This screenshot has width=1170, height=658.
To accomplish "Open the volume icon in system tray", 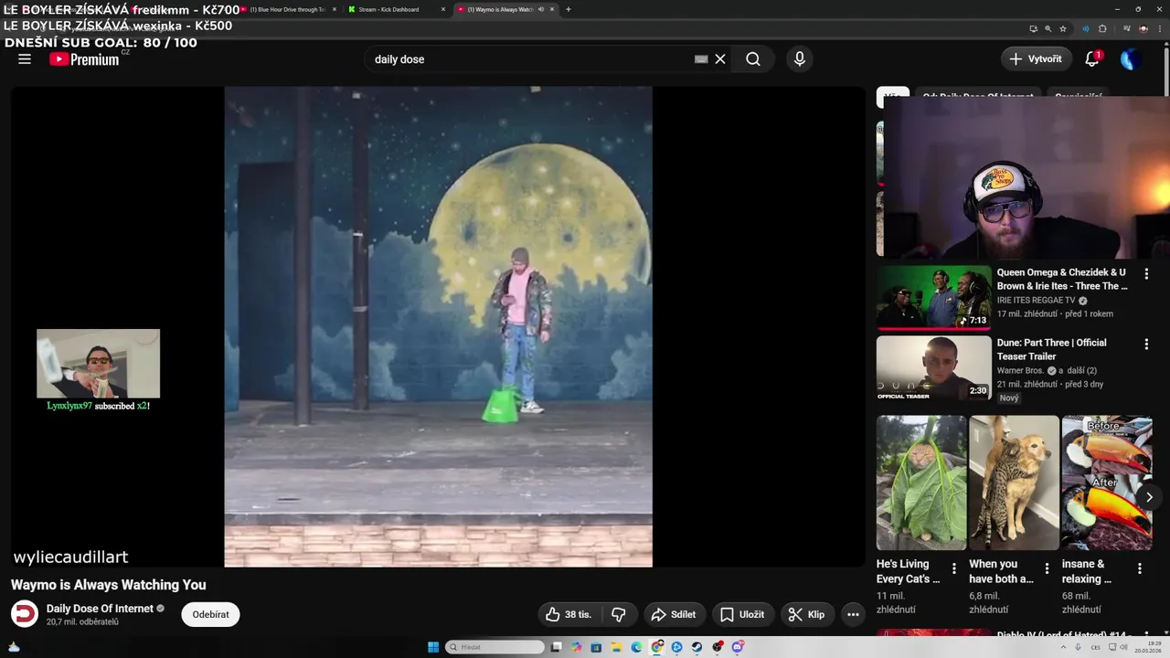I will pyautogui.click(x=1125, y=647).
